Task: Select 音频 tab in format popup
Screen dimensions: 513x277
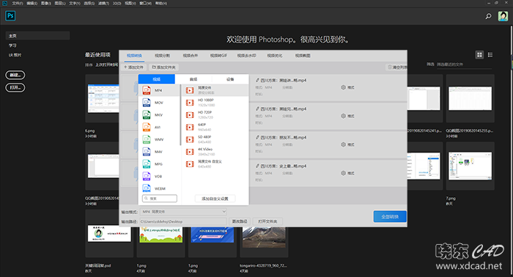Action: point(193,79)
